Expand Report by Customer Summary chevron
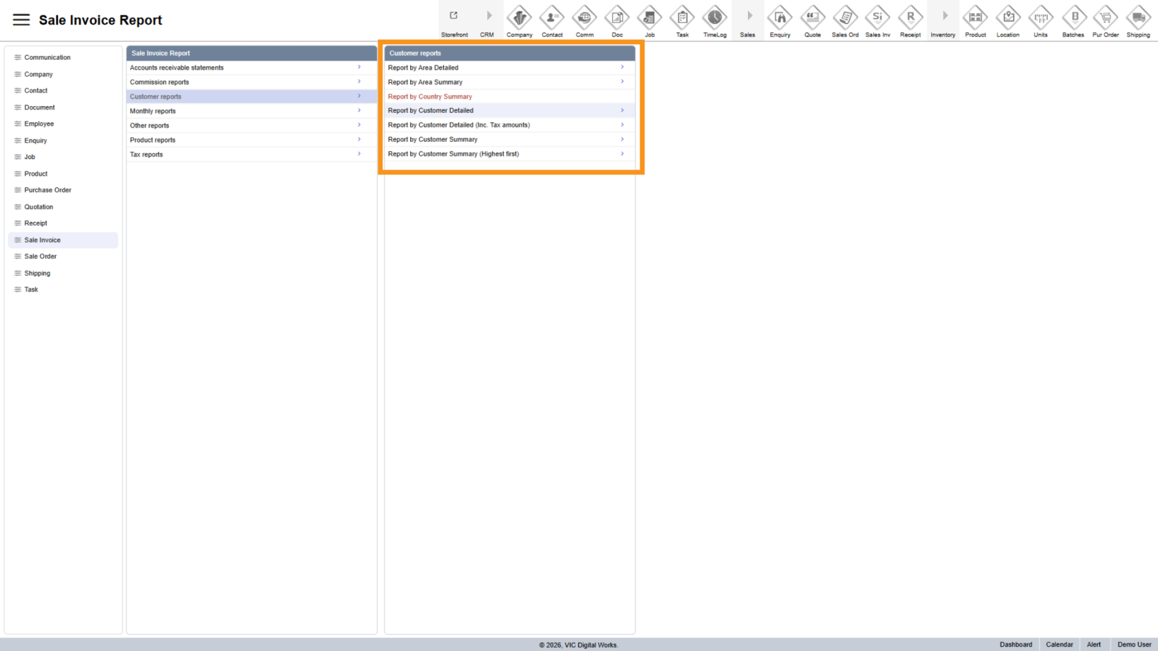Viewport: 1158px width, 651px height. [x=622, y=139]
